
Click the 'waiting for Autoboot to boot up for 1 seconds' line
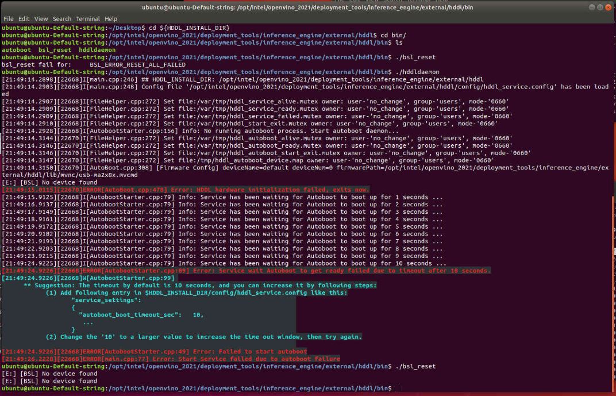click(222, 197)
